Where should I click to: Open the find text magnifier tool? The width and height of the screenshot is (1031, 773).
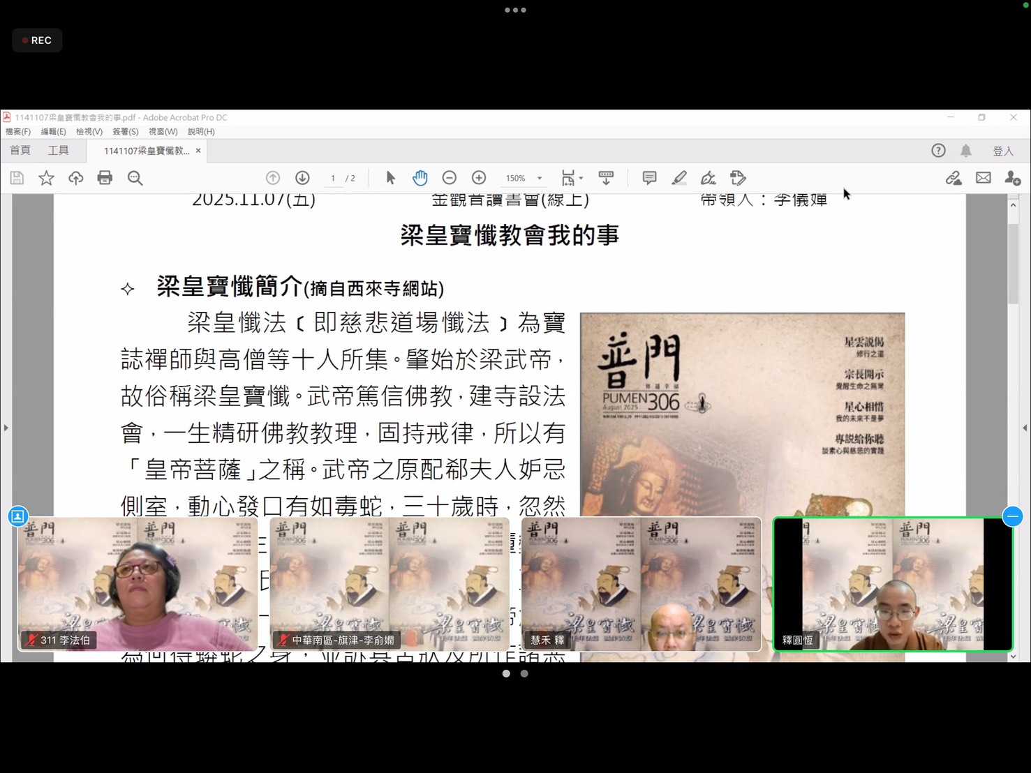click(135, 178)
